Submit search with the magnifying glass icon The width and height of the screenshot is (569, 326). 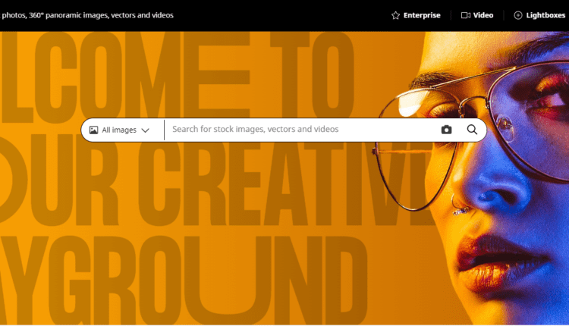coord(472,130)
